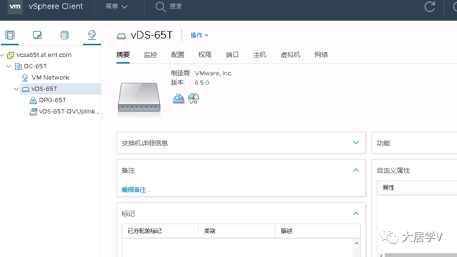
Task: Click uplink port group icon for vDS-65T-DVUplink
Action: (x=33, y=112)
